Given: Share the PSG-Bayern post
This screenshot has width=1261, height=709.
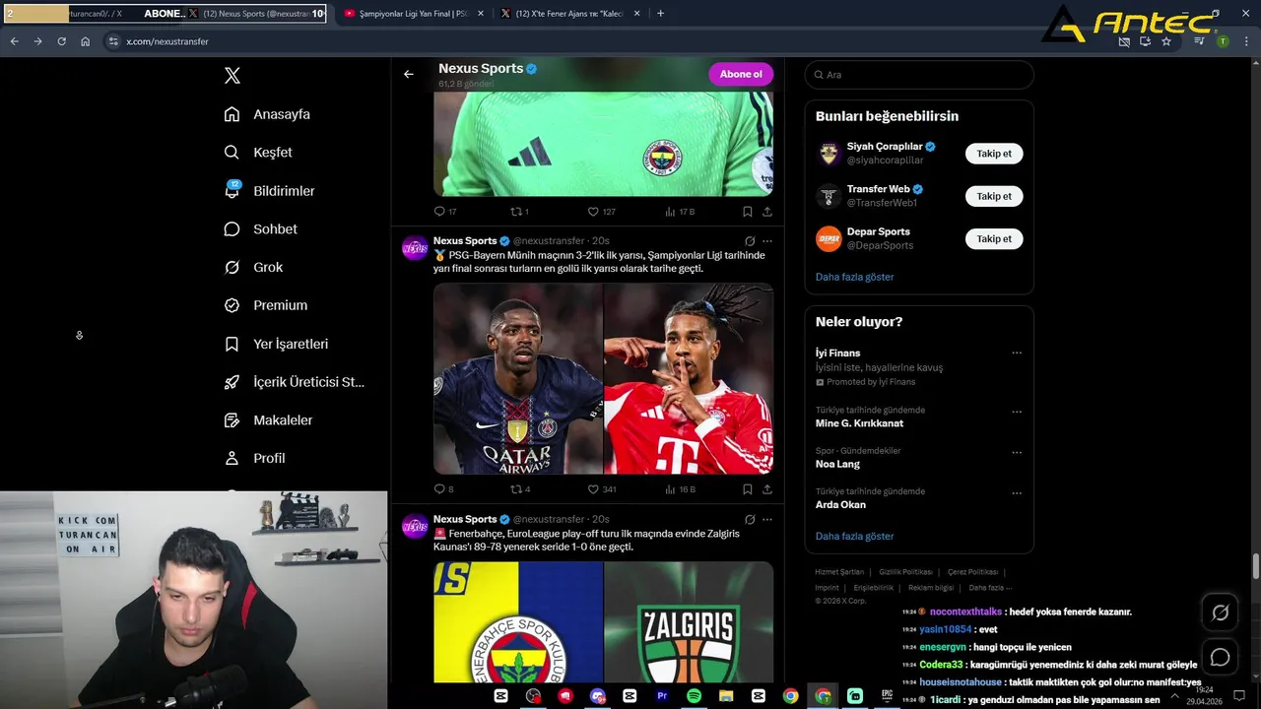Looking at the screenshot, I should coord(767,489).
